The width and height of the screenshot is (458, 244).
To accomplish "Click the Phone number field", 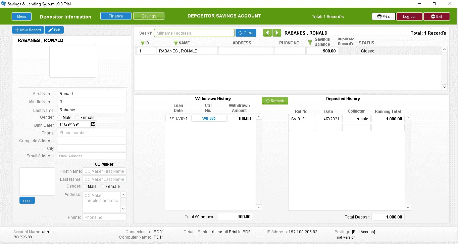I will pyautogui.click(x=92, y=133).
